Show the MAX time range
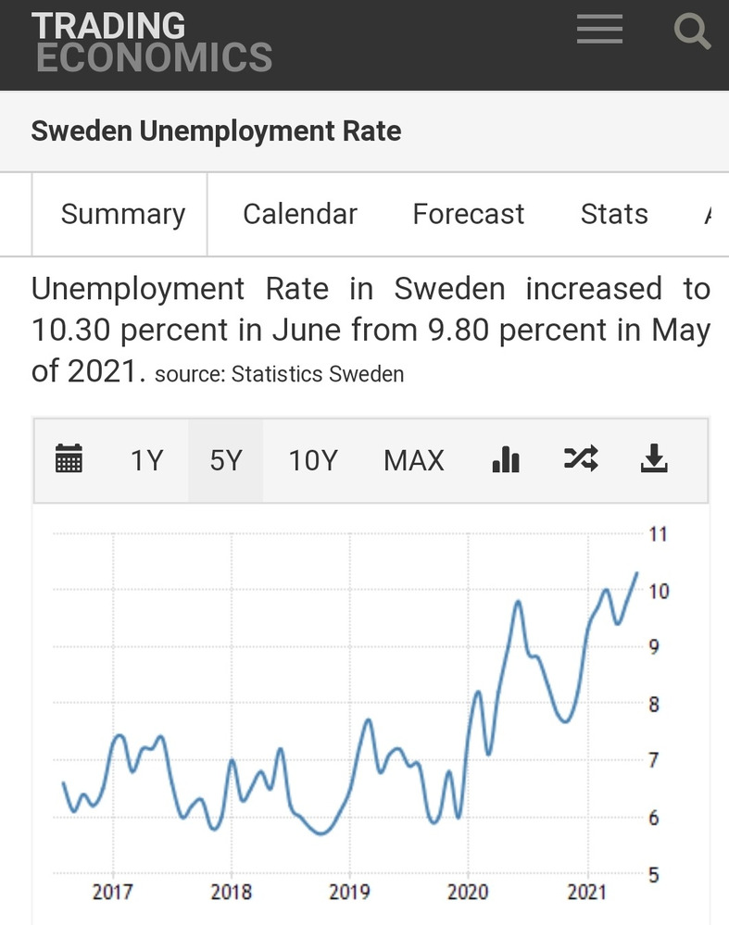The height and width of the screenshot is (925, 729). pos(414,460)
